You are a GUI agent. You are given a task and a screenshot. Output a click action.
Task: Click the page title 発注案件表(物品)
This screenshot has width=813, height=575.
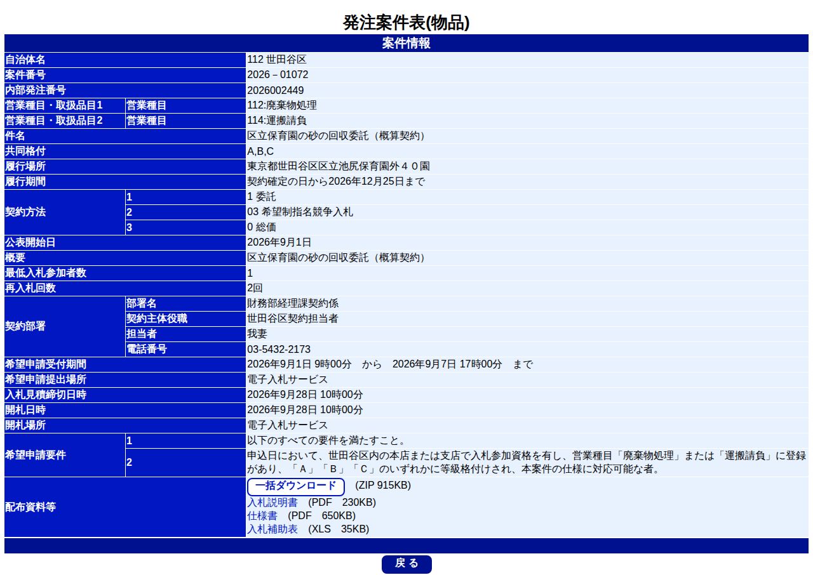pyautogui.click(x=406, y=23)
